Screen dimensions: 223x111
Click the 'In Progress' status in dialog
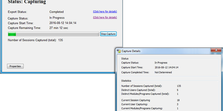(161, 63)
